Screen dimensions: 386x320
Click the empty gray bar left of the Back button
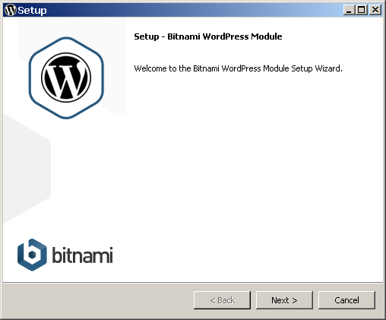click(x=97, y=300)
